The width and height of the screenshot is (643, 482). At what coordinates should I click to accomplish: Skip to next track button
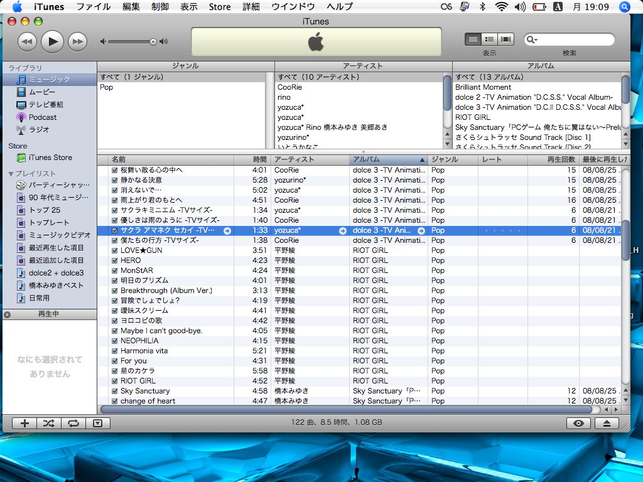tap(77, 42)
